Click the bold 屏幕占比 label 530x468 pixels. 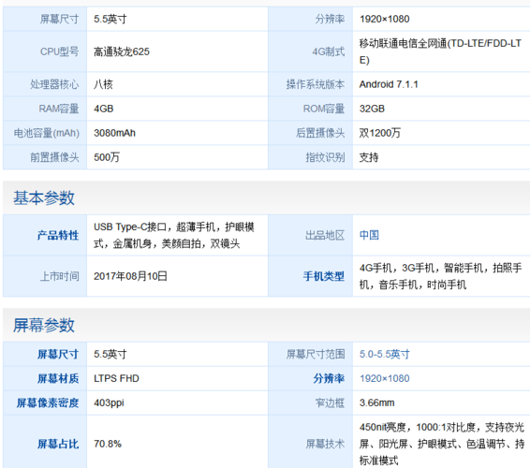pos(58,444)
